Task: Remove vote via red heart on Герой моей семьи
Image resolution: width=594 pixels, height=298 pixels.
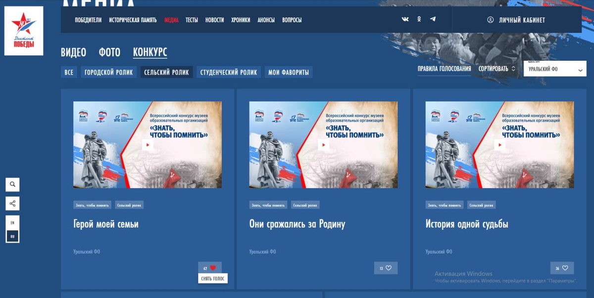Action: point(213,268)
